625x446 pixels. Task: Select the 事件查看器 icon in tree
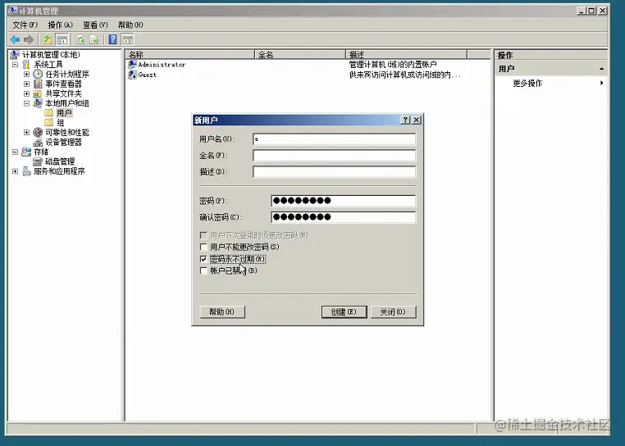click(38, 84)
